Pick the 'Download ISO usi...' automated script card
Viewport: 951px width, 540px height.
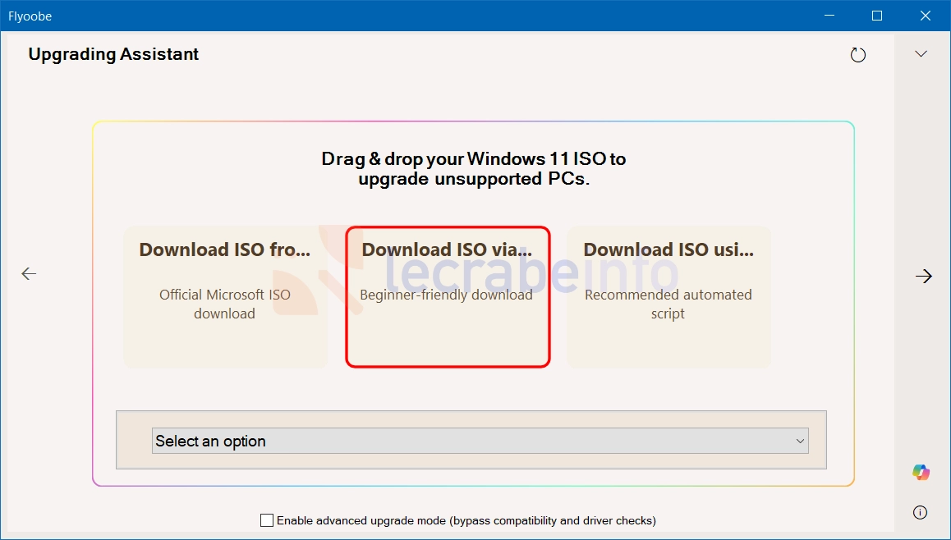pos(668,297)
